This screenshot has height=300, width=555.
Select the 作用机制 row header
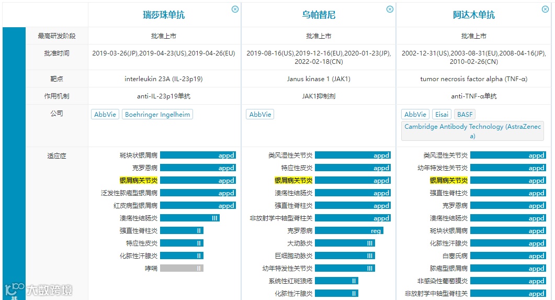point(56,96)
